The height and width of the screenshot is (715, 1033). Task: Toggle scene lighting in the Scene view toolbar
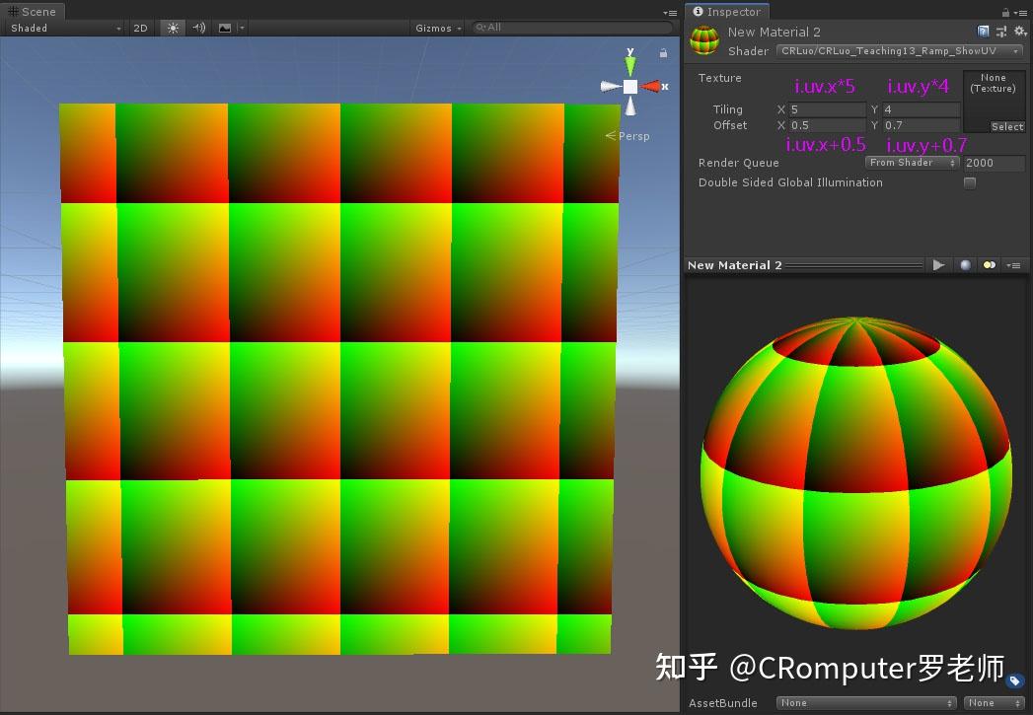tap(173, 28)
